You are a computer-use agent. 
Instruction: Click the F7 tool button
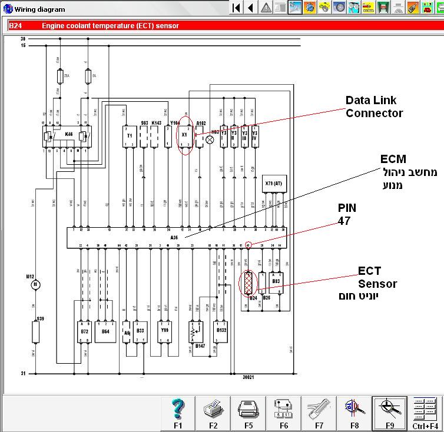pyautogui.click(x=319, y=413)
